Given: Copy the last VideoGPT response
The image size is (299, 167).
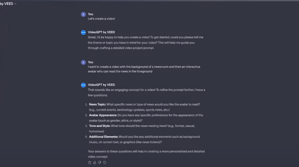Looking at the screenshot, I should (90, 162).
